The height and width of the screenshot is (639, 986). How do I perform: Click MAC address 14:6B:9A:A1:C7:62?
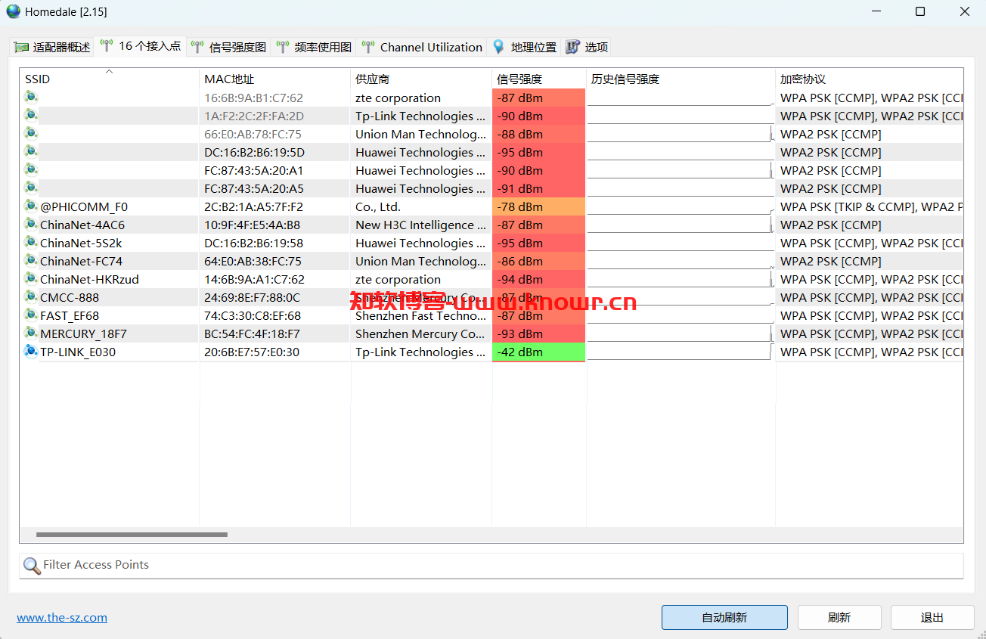[x=253, y=279]
